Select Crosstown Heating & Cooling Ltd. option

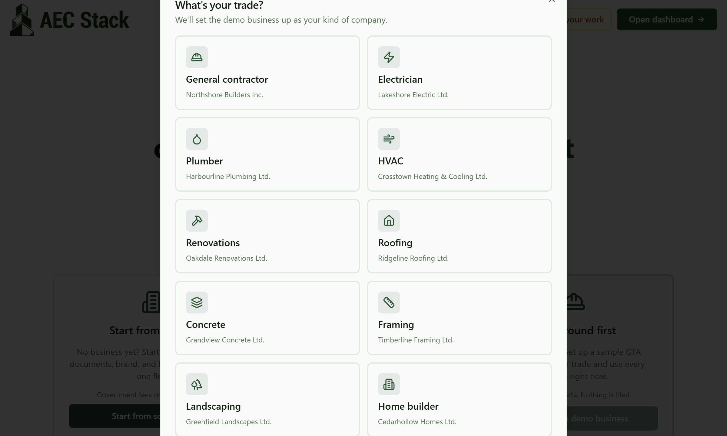click(459, 154)
